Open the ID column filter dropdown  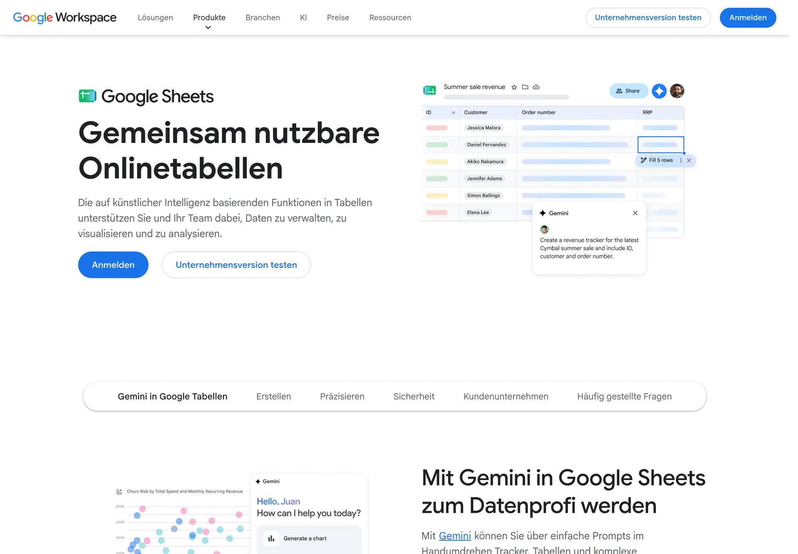pos(453,113)
